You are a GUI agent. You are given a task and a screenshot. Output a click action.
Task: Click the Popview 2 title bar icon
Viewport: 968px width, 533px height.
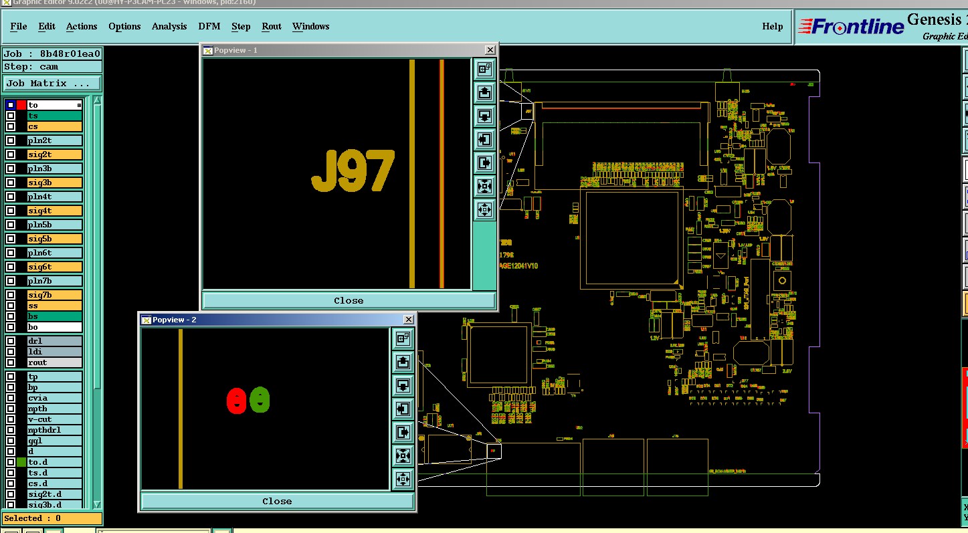tap(147, 320)
